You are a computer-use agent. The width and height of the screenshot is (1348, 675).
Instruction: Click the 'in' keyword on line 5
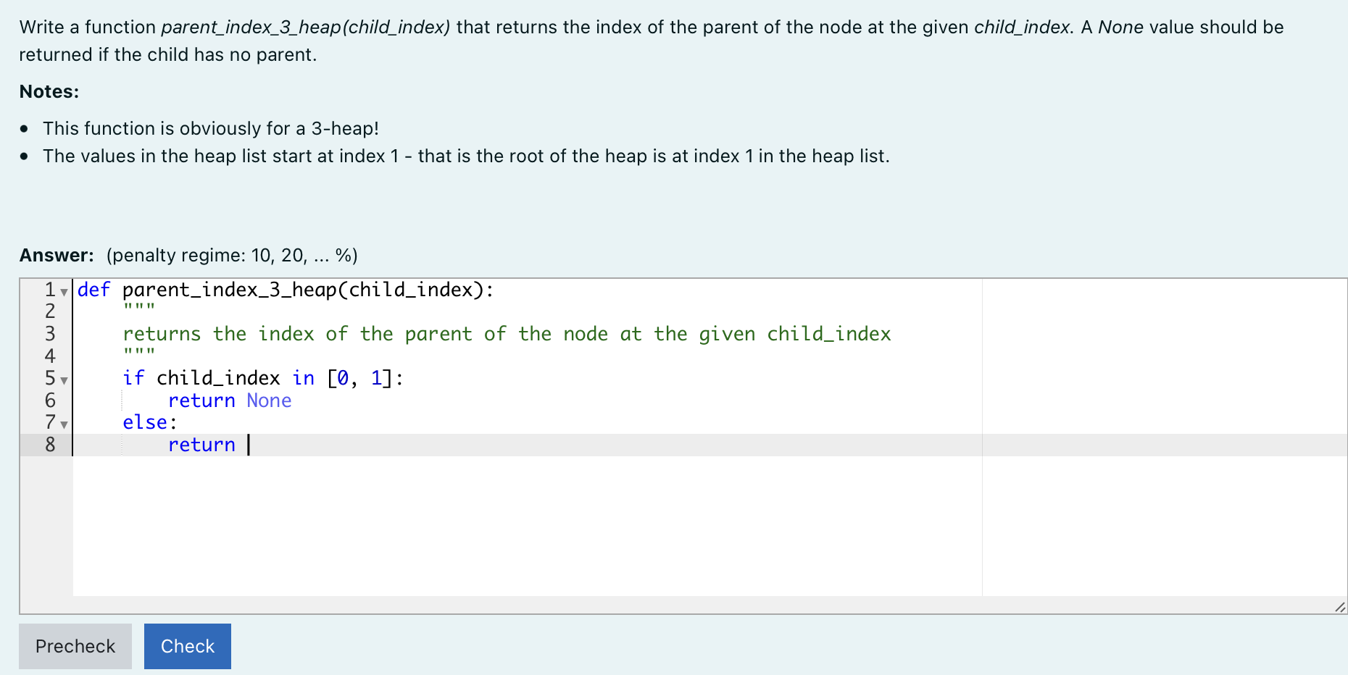(x=303, y=377)
